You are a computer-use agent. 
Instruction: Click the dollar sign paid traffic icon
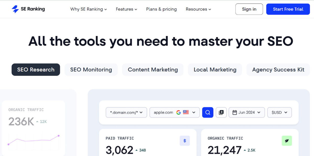click(185, 141)
